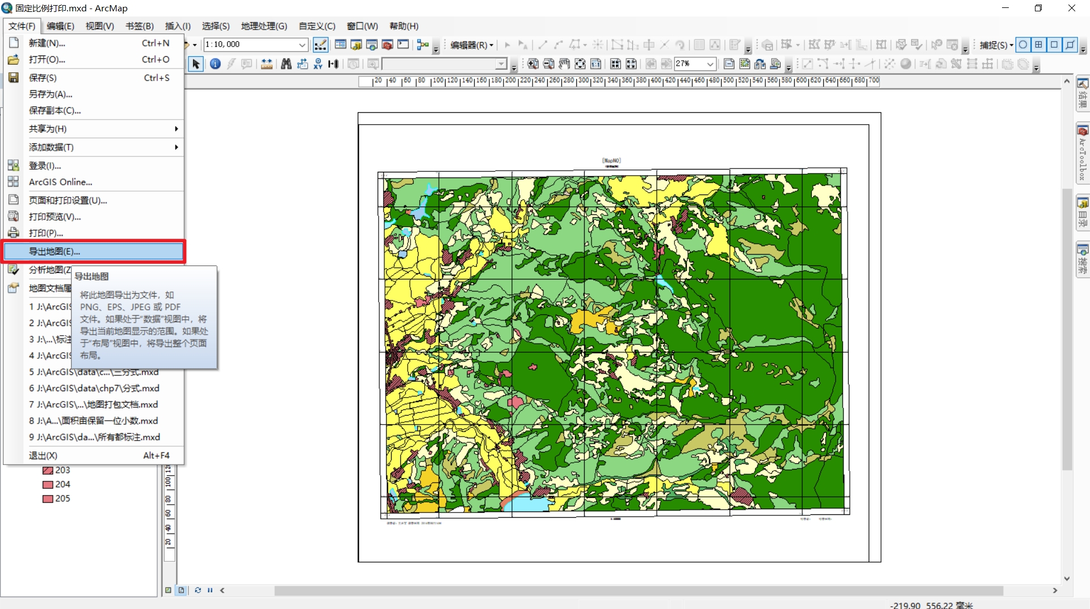This screenshot has height=609, width=1090.
Task: Toggle End Snapping button
Action: (1039, 45)
